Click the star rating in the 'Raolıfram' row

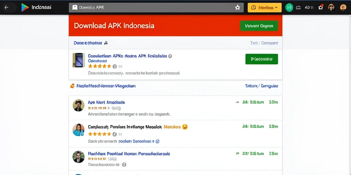(97, 159)
